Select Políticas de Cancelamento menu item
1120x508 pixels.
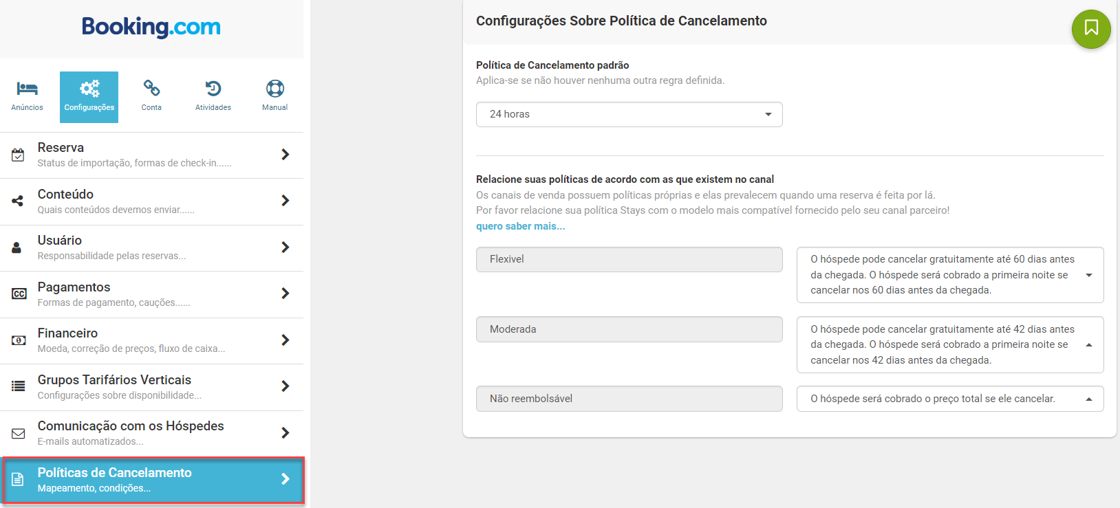click(x=151, y=480)
